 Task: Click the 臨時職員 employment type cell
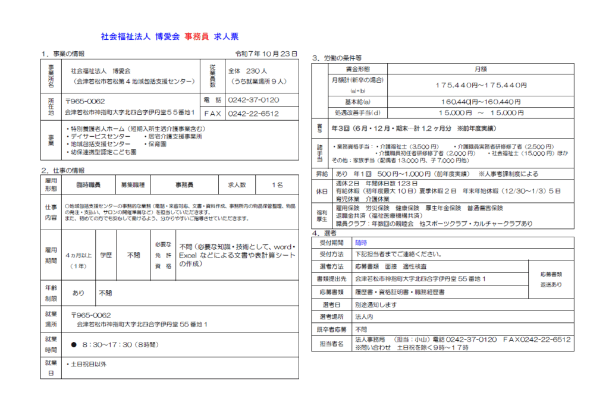point(88,185)
